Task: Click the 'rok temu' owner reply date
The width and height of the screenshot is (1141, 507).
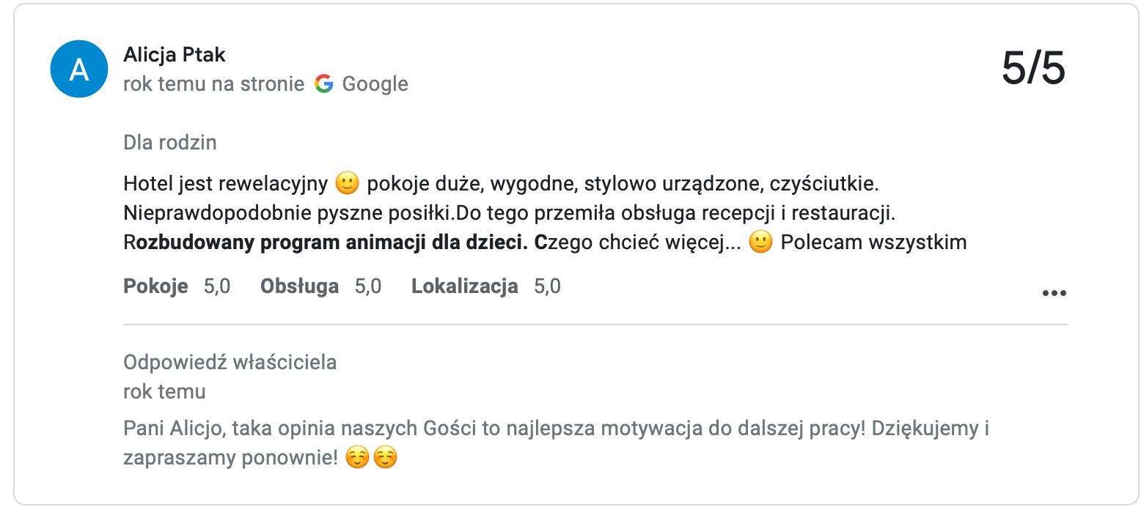Action: (164, 392)
